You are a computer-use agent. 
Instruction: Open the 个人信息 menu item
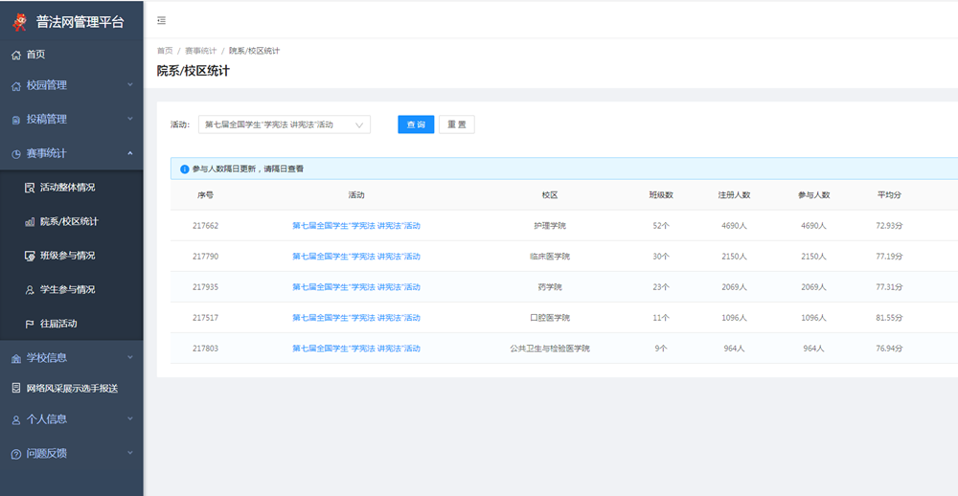coord(72,419)
